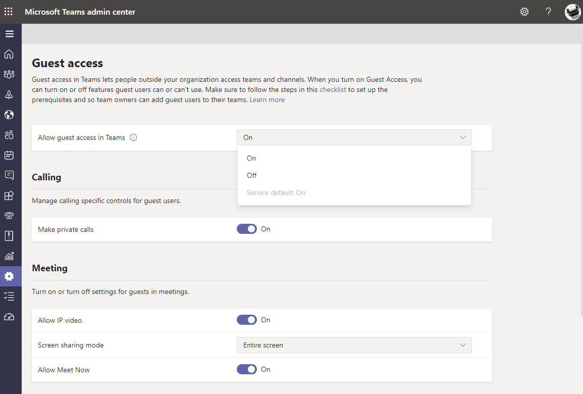
Task: Click the Calling section heading
Action: click(46, 177)
